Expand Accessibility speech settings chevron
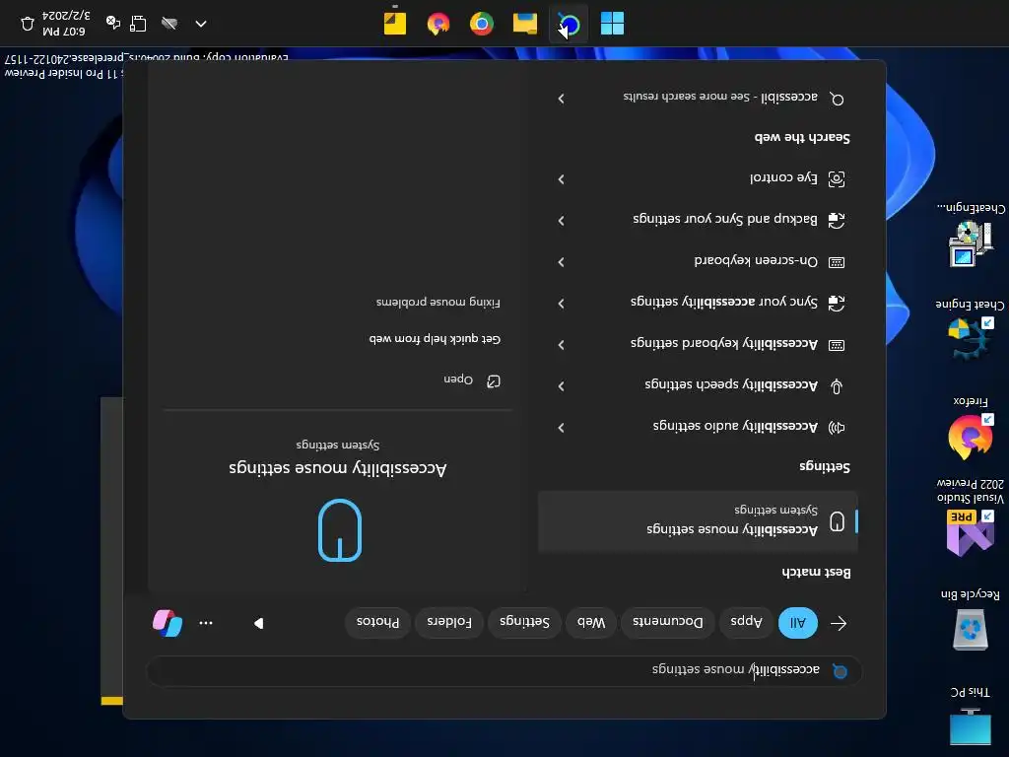 [561, 386]
